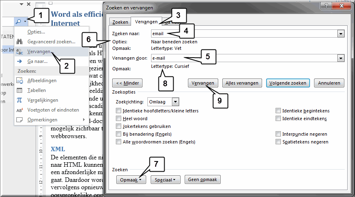Viewport: 355px width, 197px height.
Task: Switch to the Zoeken tab in dialog
Action: [x=120, y=22]
